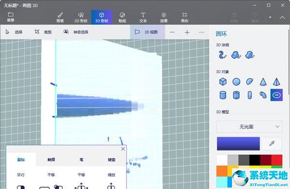Collapse the top ribbon with the chevron
The image size is (290, 189).
[x=282, y=17]
